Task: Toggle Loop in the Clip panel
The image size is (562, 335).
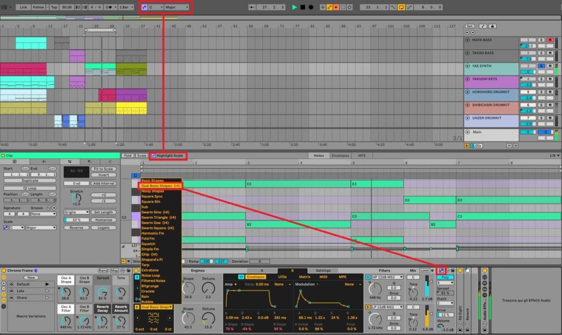Action: click(x=30, y=188)
